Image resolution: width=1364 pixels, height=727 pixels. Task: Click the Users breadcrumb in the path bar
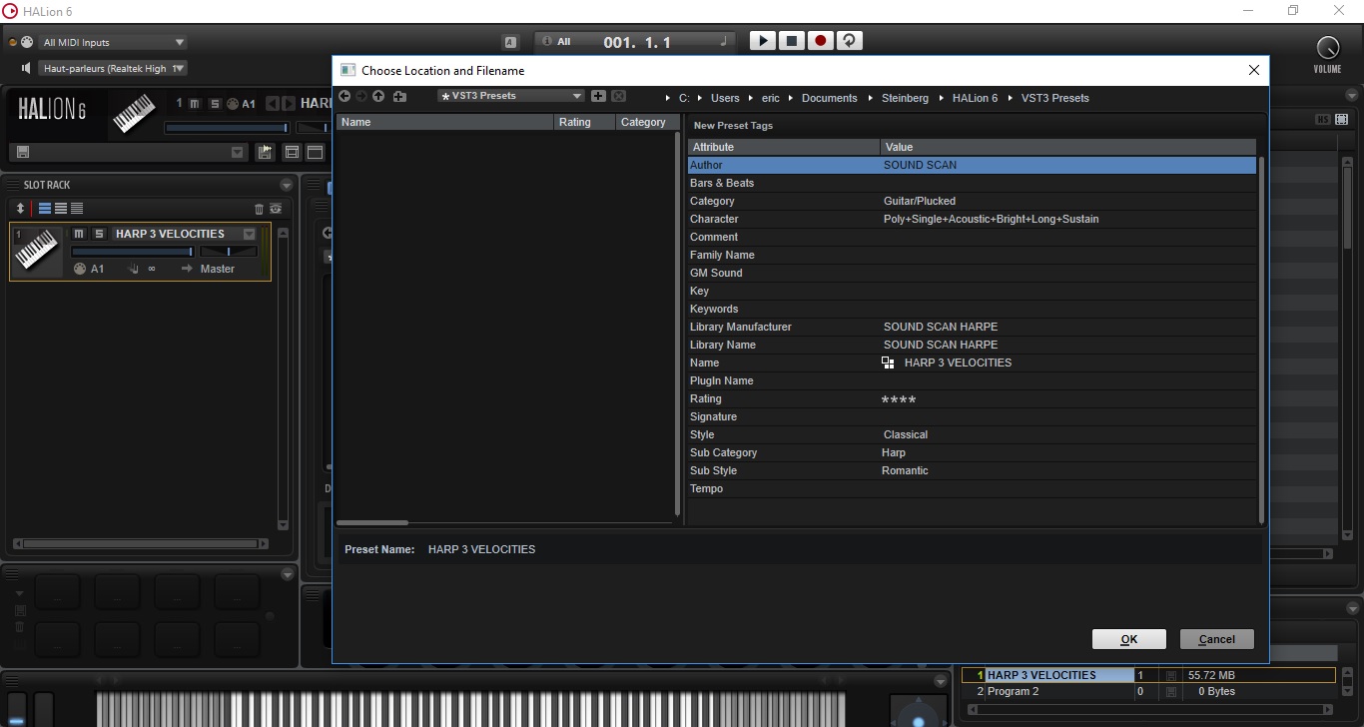[x=725, y=98]
